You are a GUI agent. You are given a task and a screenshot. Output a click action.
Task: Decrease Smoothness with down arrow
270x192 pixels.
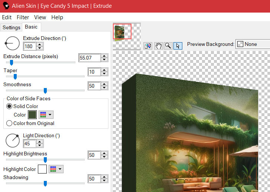pyautogui.click(x=104, y=88)
